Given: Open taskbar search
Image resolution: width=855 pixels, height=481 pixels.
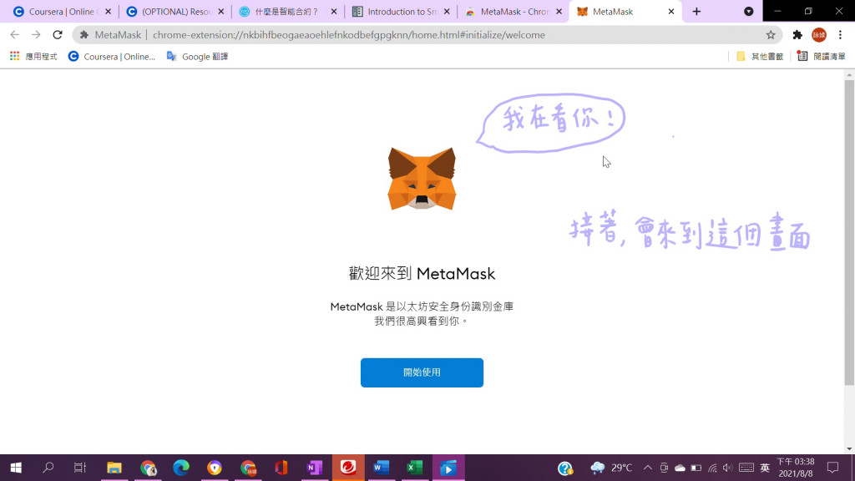Looking at the screenshot, I should 48,468.
